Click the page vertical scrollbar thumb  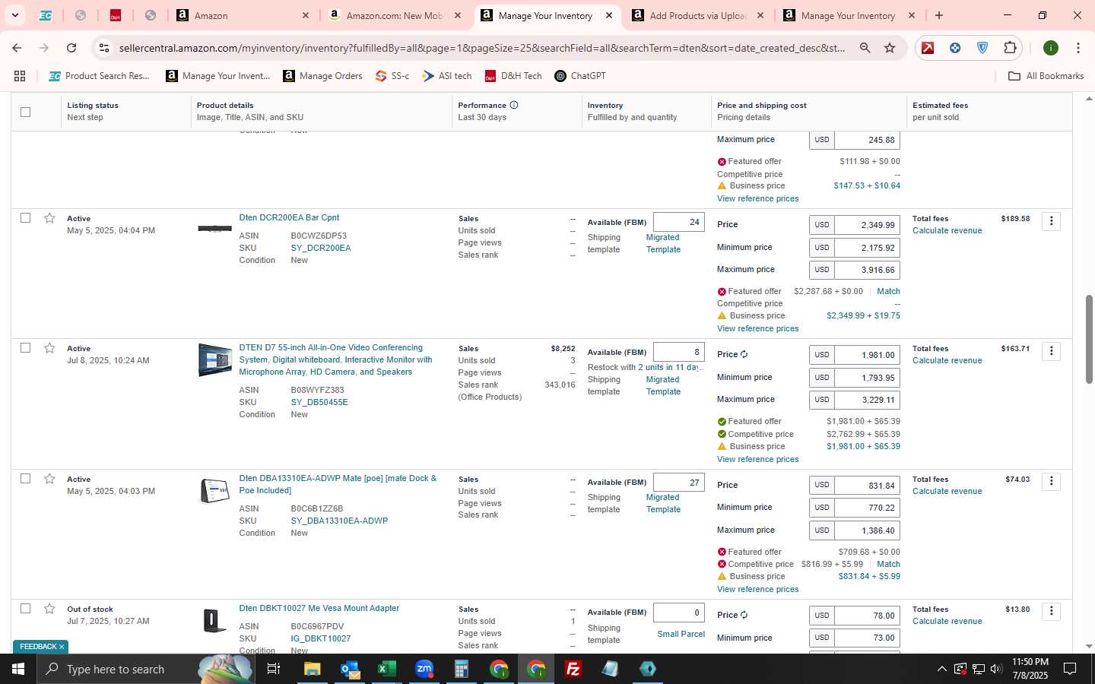point(1088,339)
